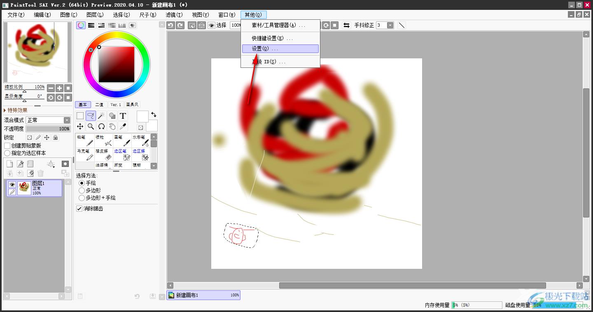This screenshot has height=312, width=593.
Task: Switch to the 基本 tool tab
Action: 83,104
